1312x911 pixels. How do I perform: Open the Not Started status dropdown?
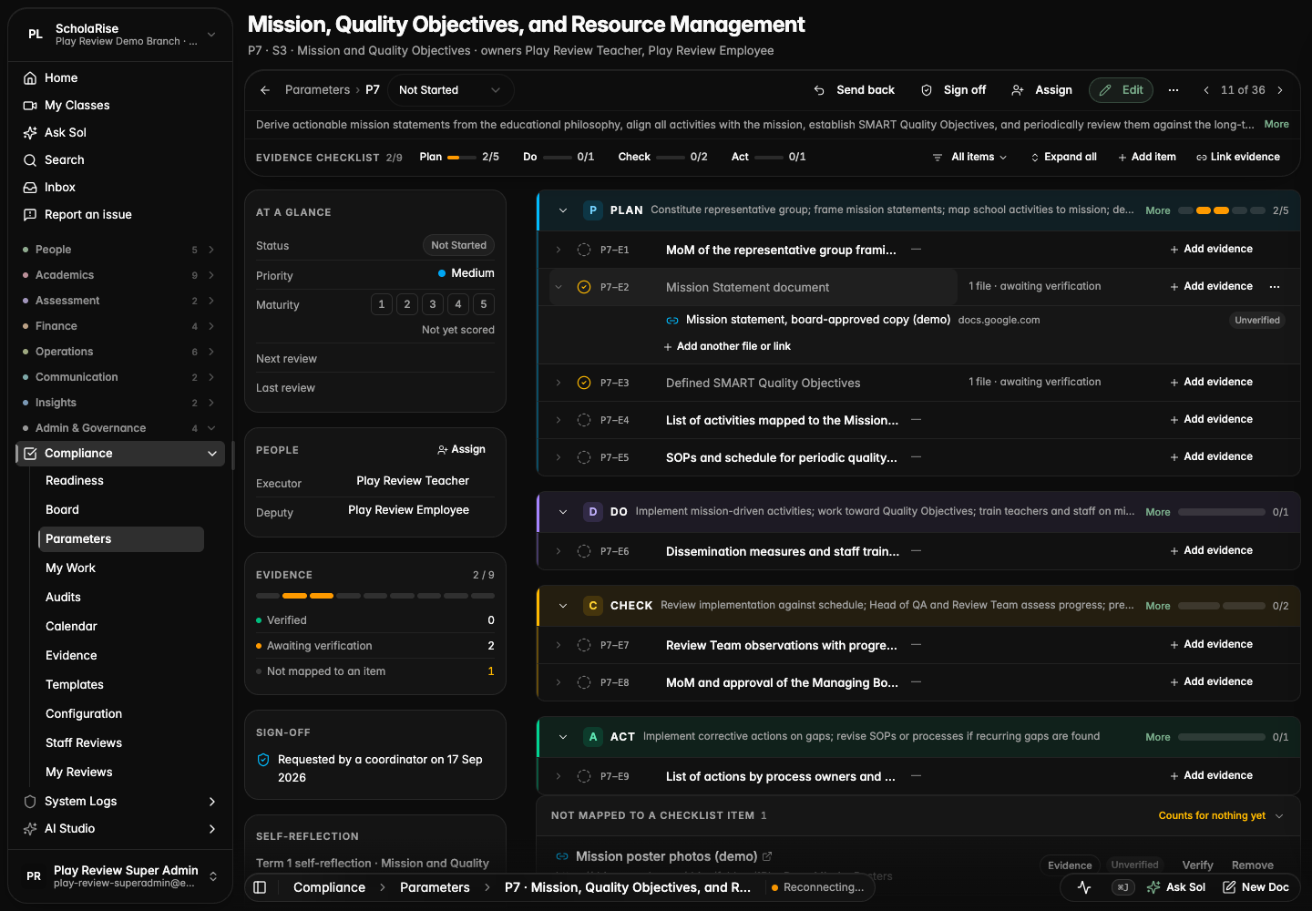click(x=450, y=90)
